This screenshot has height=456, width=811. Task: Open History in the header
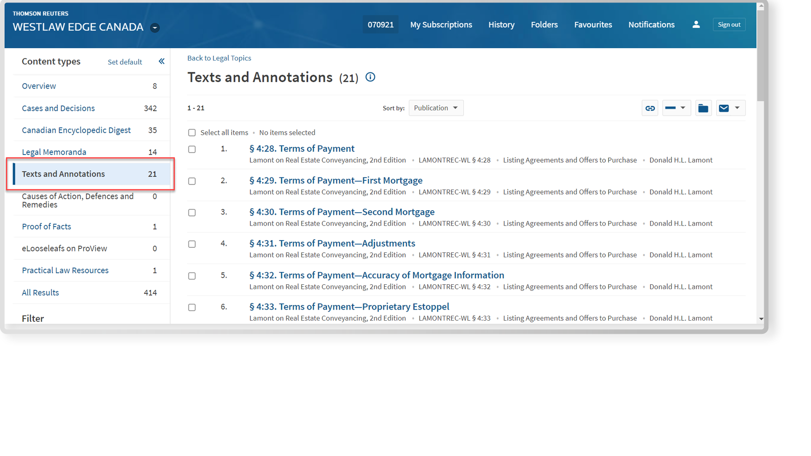[501, 24]
